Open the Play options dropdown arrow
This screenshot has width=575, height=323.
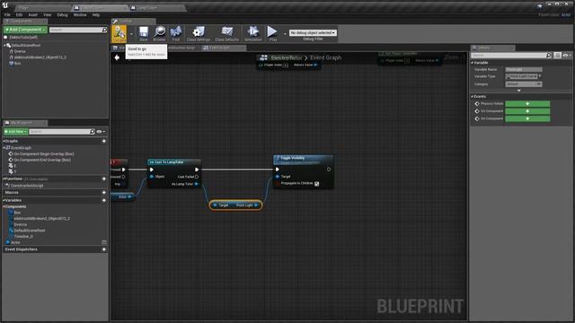coord(285,34)
